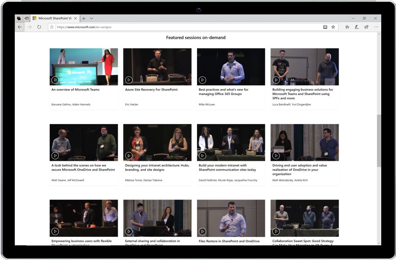Image resolution: width=396 pixels, height=260 pixels.
Task: Click the scrollbar down arrow
Action: pyautogui.click(x=379, y=243)
